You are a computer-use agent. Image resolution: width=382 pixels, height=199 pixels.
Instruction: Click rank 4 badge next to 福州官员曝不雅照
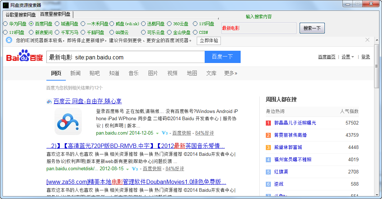pos(268,159)
